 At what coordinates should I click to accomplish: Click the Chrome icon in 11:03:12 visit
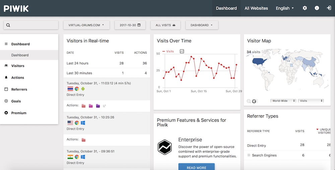(77, 89)
